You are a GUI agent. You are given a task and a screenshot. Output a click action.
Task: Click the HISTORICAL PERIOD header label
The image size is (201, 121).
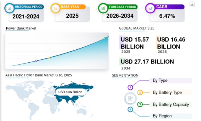click(29, 7)
